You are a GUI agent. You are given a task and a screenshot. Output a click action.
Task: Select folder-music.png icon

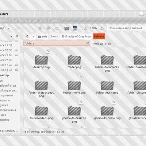point(107,85)
